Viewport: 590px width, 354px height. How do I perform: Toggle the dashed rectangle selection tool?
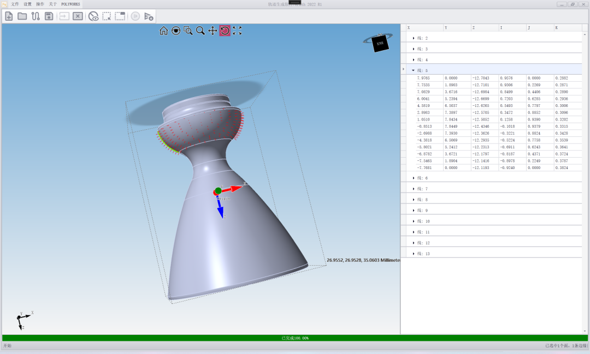point(107,16)
